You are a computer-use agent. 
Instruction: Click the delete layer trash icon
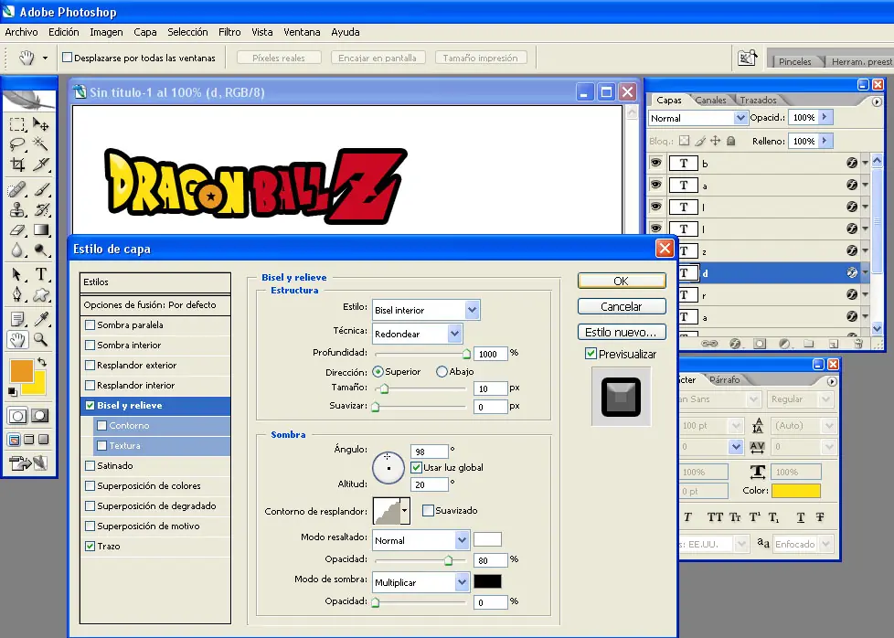click(x=858, y=344)
